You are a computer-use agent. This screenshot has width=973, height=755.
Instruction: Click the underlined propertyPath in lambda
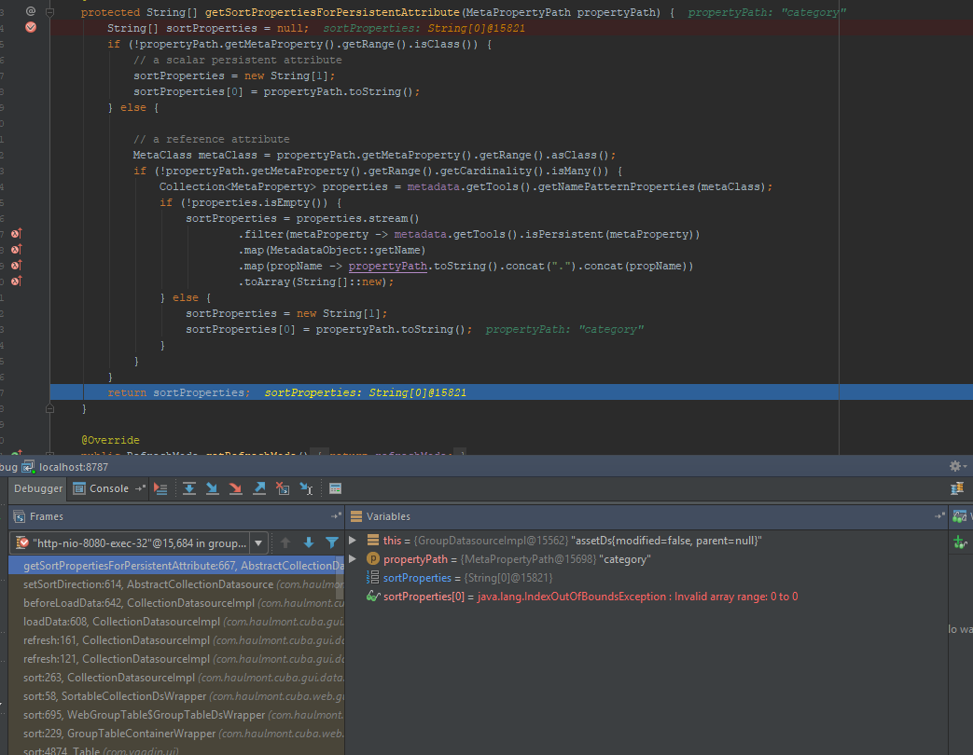point(387,266)
